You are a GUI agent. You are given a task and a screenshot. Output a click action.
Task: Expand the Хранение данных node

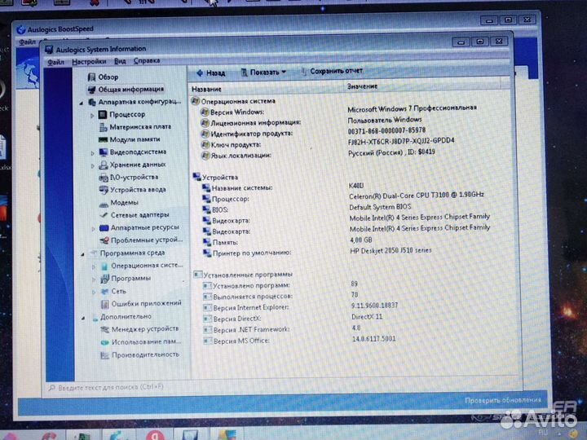pyautogui.click(x=93, y=165)
